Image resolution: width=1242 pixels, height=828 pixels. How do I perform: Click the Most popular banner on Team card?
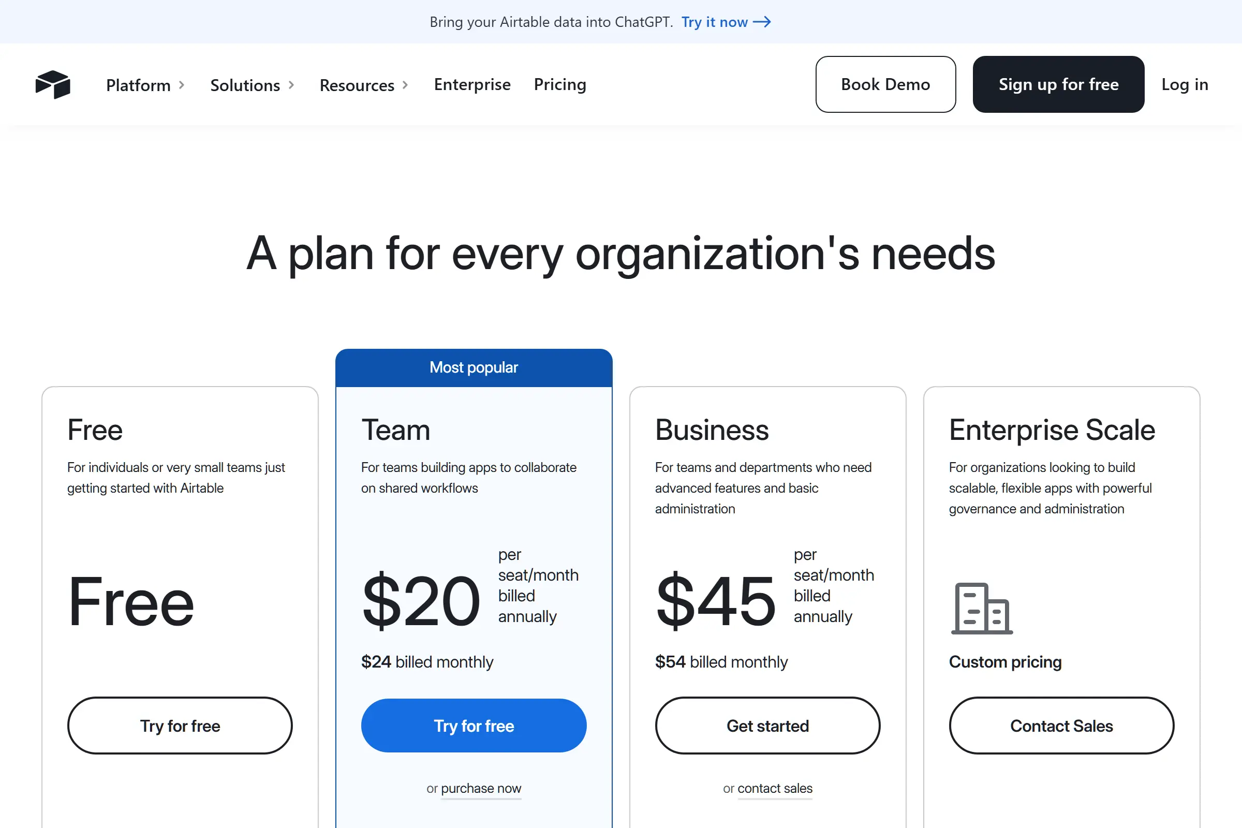click(x=474, y=367)
